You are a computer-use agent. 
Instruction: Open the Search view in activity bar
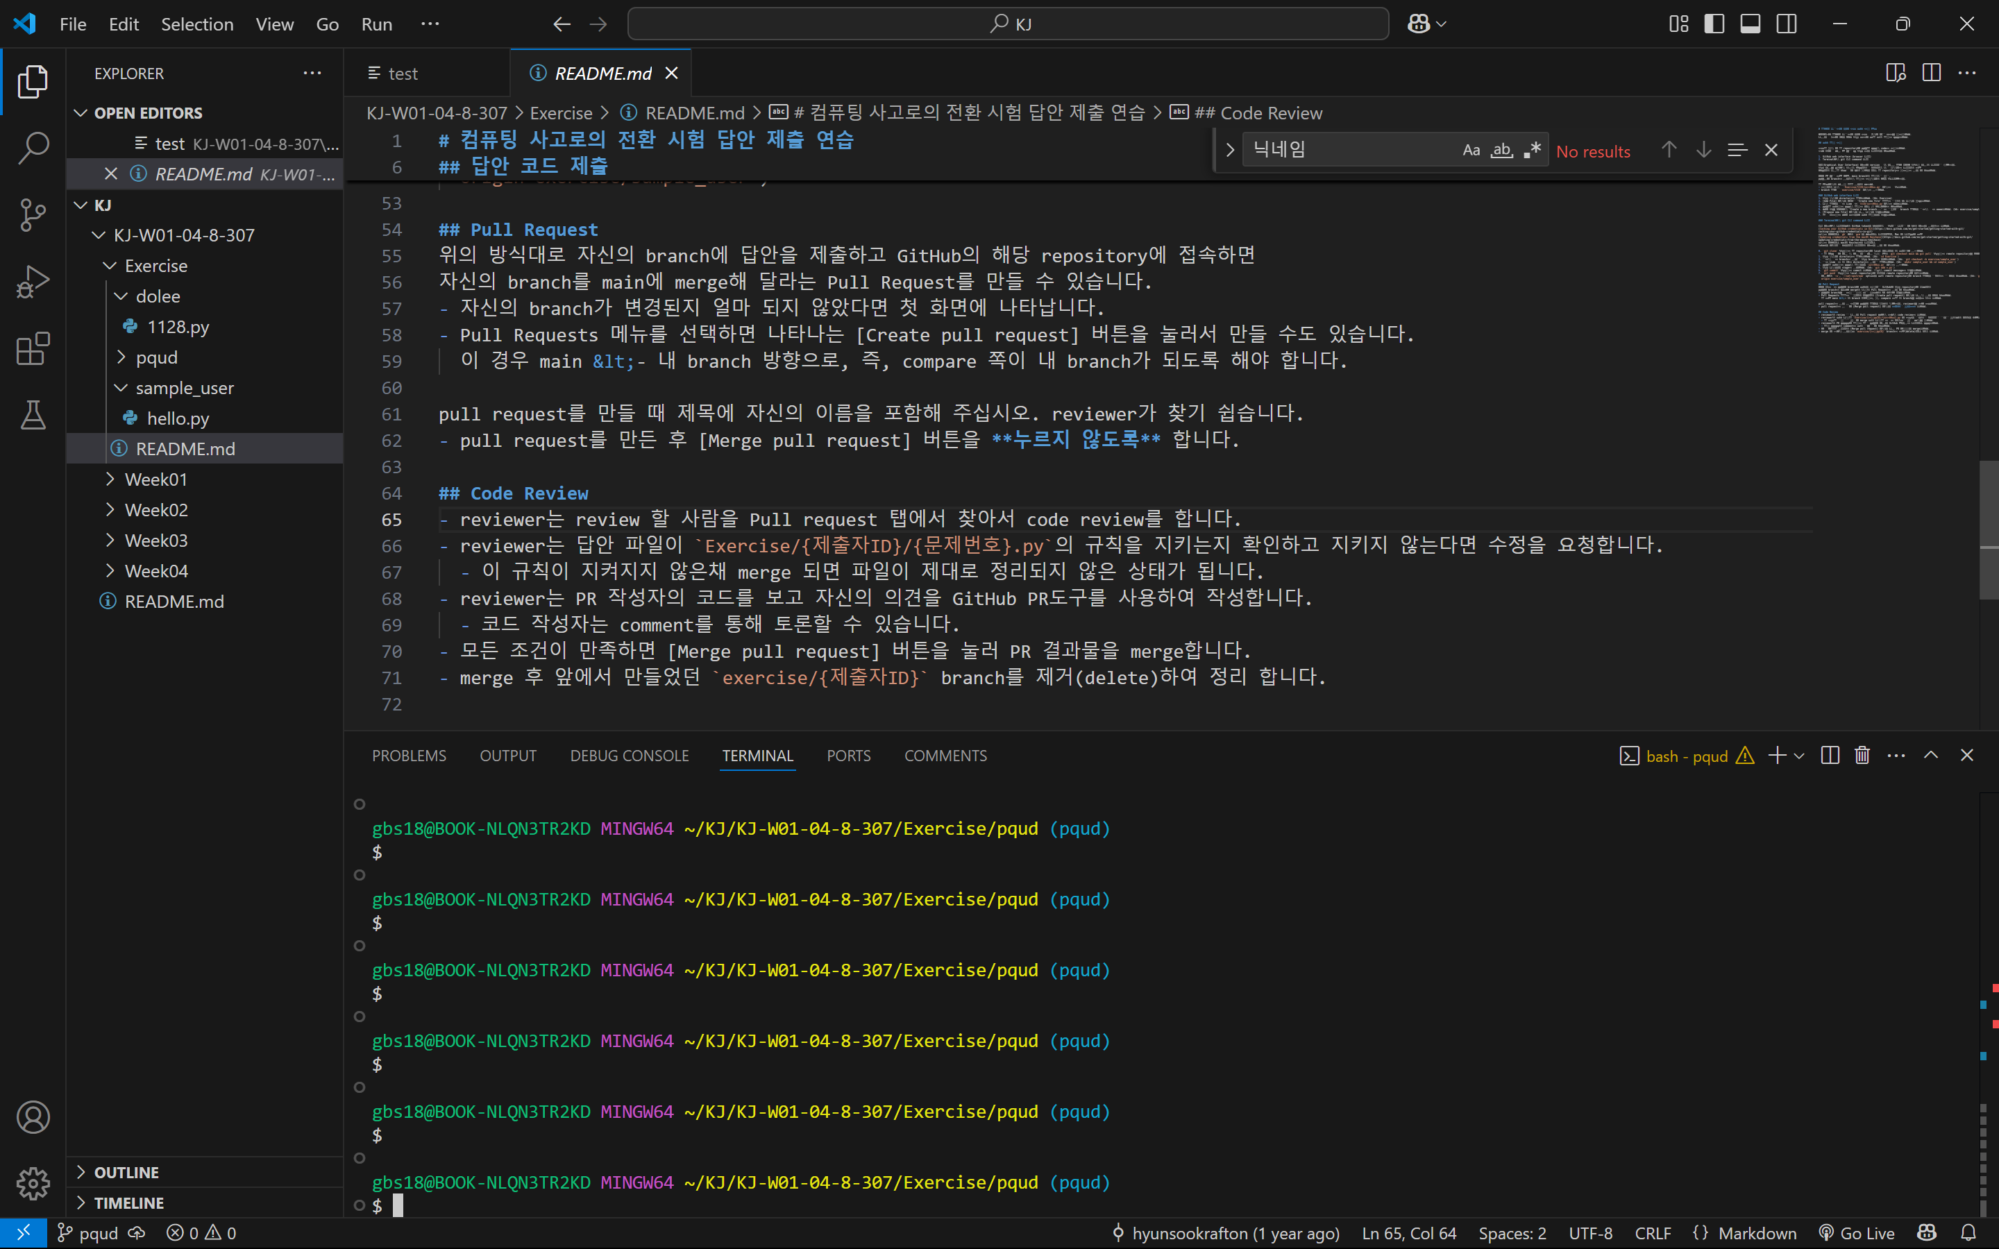click(33, 148)
